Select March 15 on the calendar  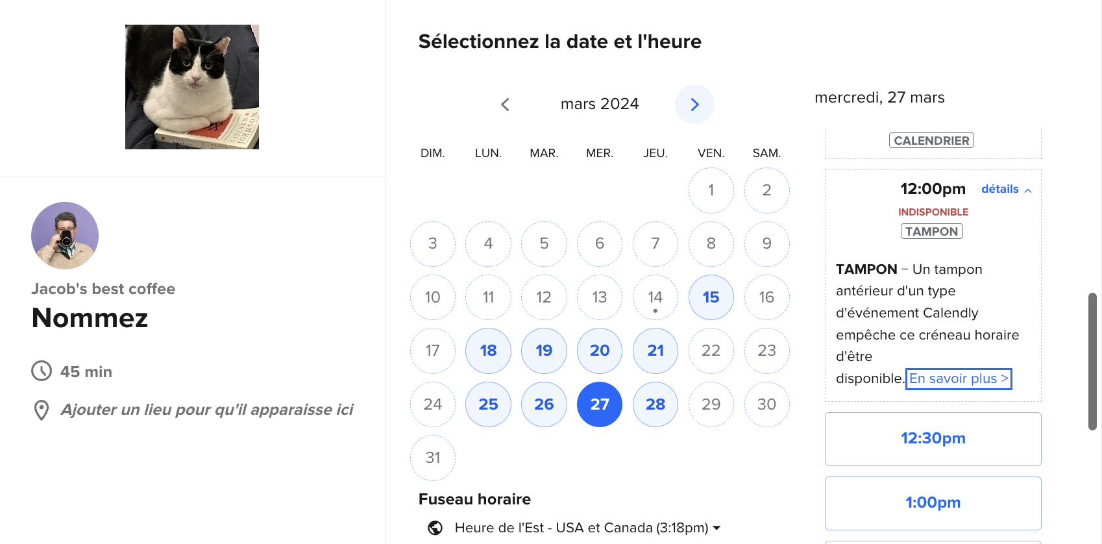711,297
